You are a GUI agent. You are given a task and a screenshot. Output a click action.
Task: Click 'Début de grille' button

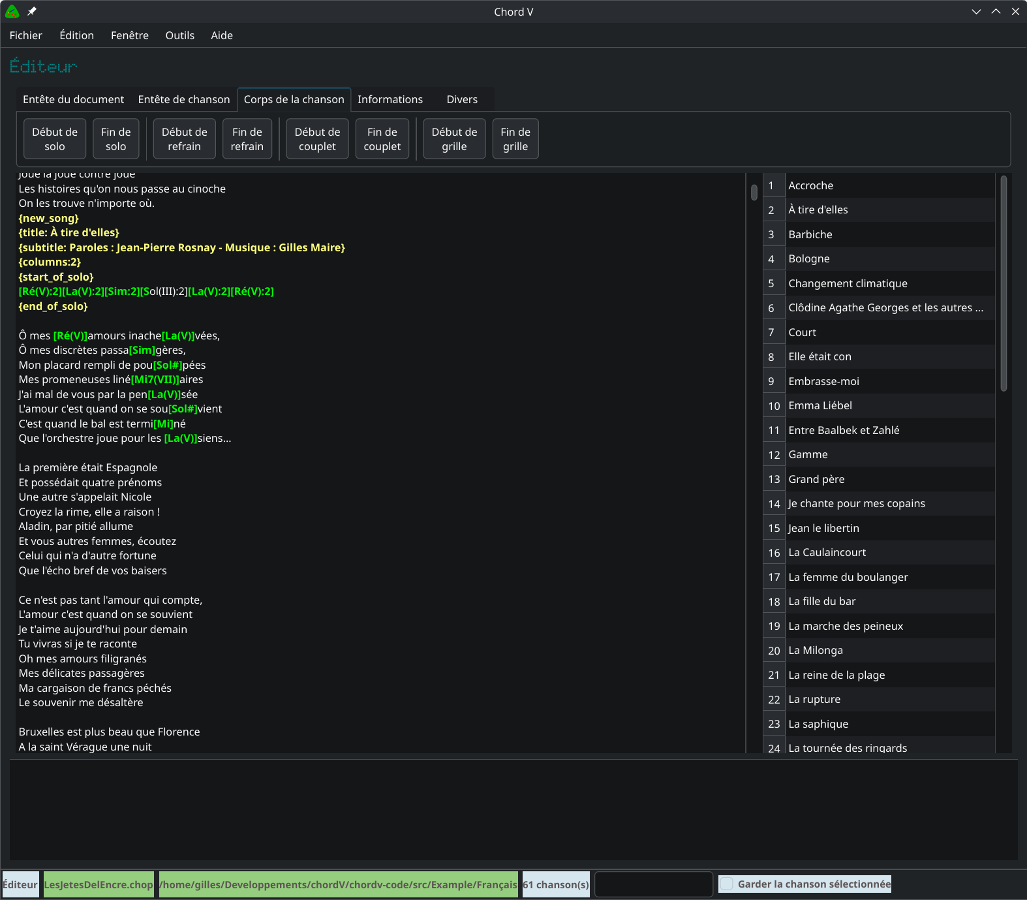pos(454,139)
